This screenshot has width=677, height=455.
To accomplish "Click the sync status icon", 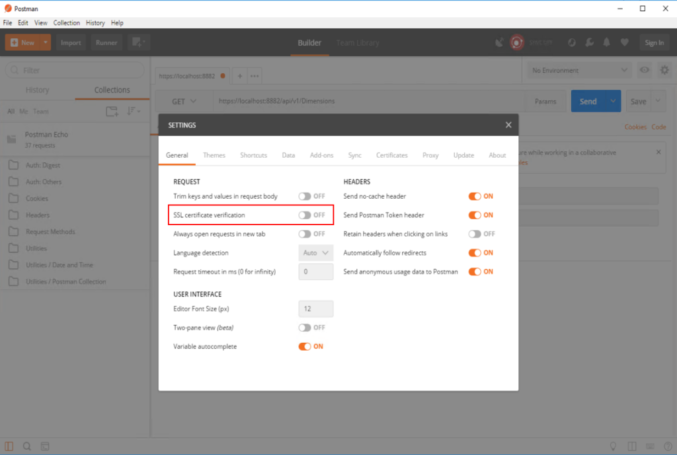I will 516,43.
